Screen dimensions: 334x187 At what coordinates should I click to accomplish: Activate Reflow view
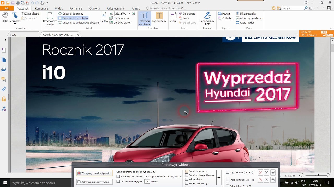pyautogui.click(x=104, y=18)
